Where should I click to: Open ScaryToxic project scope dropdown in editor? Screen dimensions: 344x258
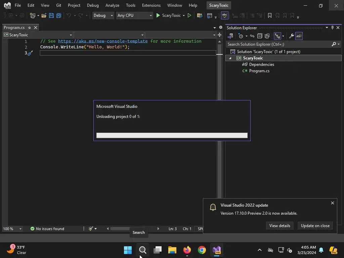point(38,35)
